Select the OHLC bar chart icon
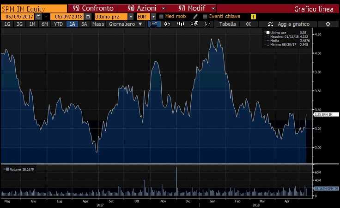Image resolution: width=340 pixels, height=208 pixels. (207, 24)
